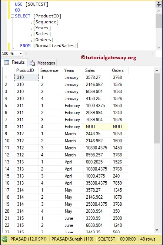Click the NULL Sales cell in row 8
The height and width of the screenshot is (245, 163).
[96, 126]
